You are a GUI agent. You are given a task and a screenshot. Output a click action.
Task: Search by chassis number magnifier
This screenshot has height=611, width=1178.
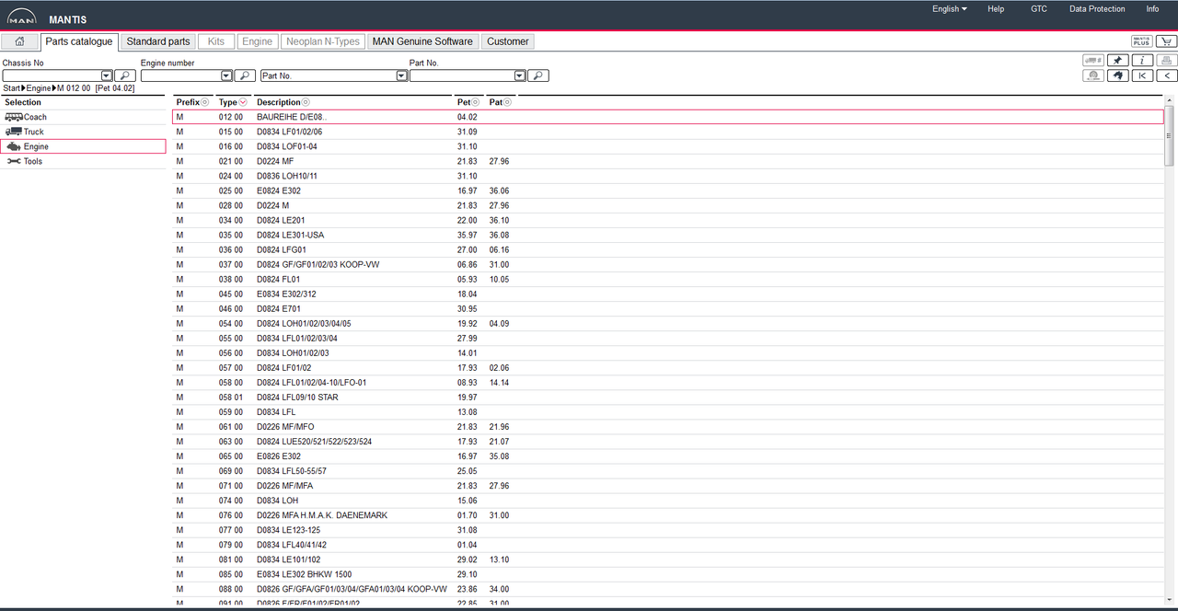[125, 75]
